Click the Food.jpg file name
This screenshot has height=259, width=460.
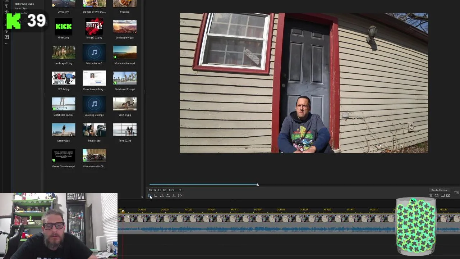[x=125, y=12]
